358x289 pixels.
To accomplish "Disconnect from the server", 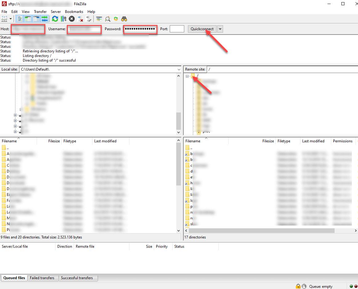I will (80, 19).
